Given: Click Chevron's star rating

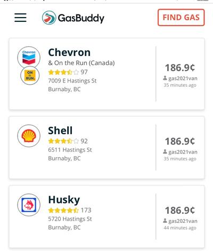Looking at the screenshot, I should click(x=63, y=72).
